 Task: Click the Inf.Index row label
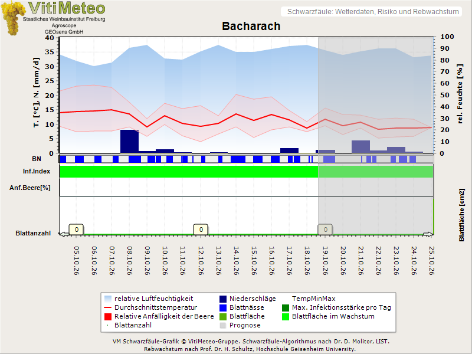pyautogui.click(x=37, y=171)
